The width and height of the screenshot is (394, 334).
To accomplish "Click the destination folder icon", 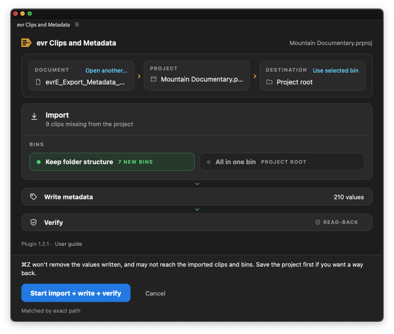I will coord(269,82).
